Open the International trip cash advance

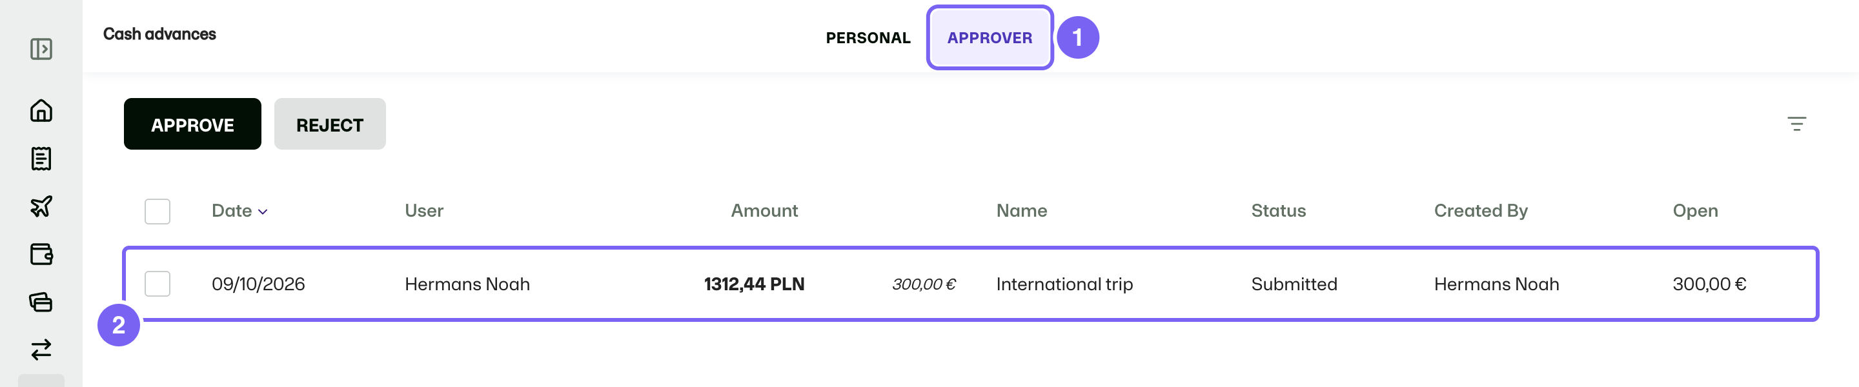[x=1064, y=284]
